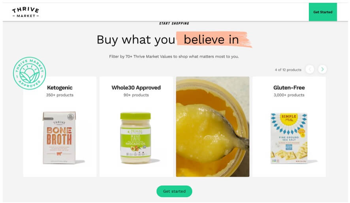This screenshot has height=203, width=350.
Task: Click the 'Buy what you believe in' heading
Action: (x=168, y=40)
